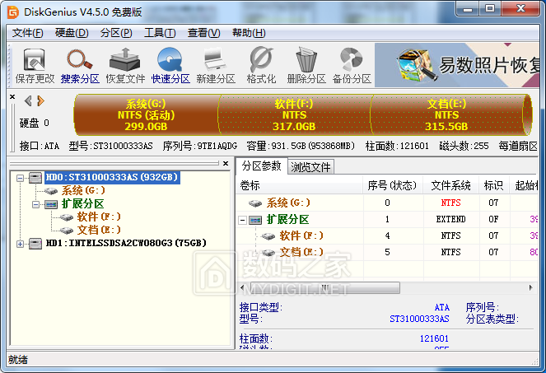Click the 文件系统 column header
The width and height of the screenshot is (546, 373).
[x=451, y=185]
